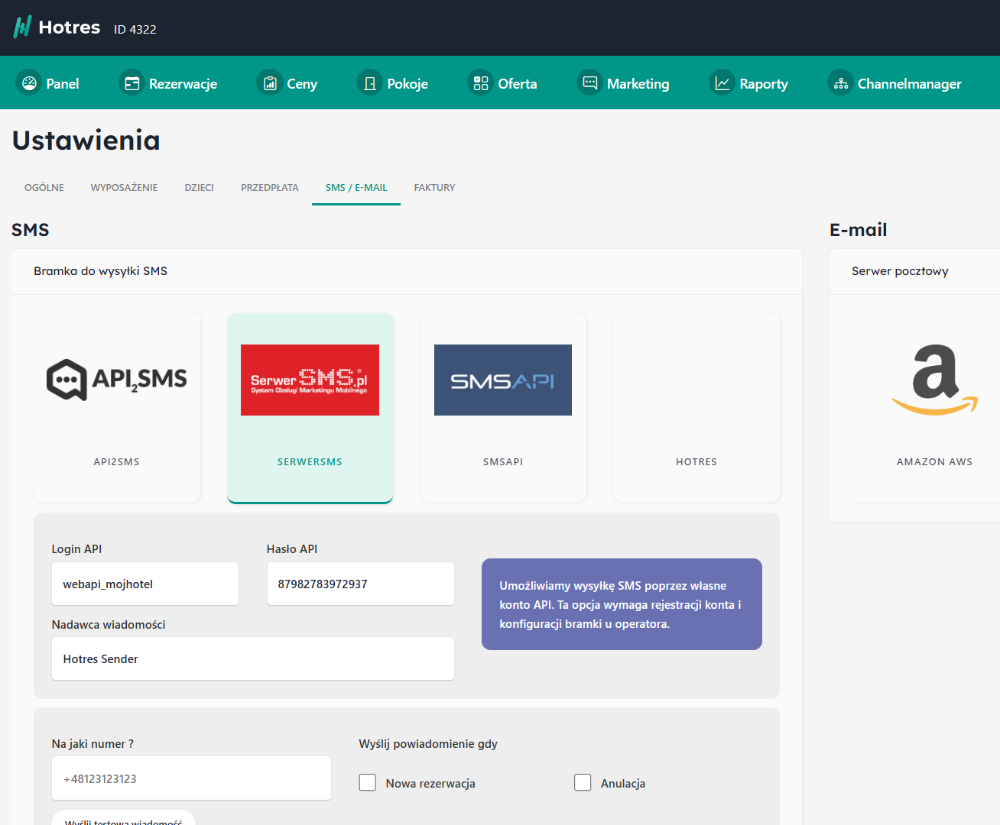Viewport: 1000px width, 825px height.
Task: Choose the SMSAPI gateway option
Action: click(503, 407)
